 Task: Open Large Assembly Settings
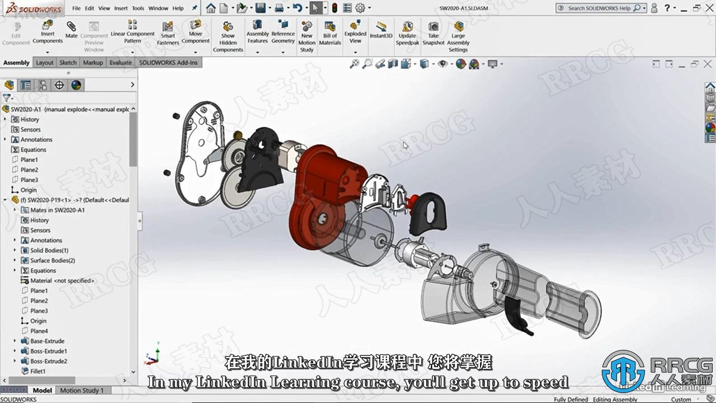pyautogui.click(x=458, y=37)
